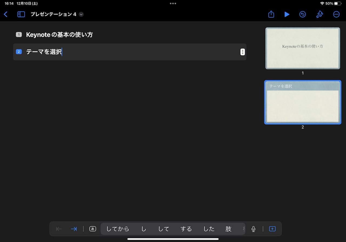Add a new slide with the plus icon

[272, 229]
